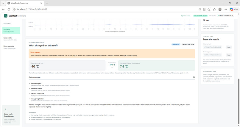Open the browser settings and more menu
This screenshot has height=127, width=240.
point(226,9)
